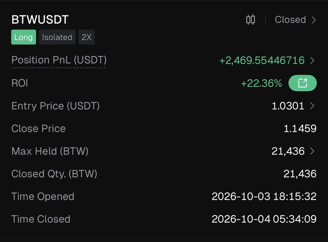328x242 pixels.
Task: Click the Closed Qty. 21,436 value
Action: (300, 174)
